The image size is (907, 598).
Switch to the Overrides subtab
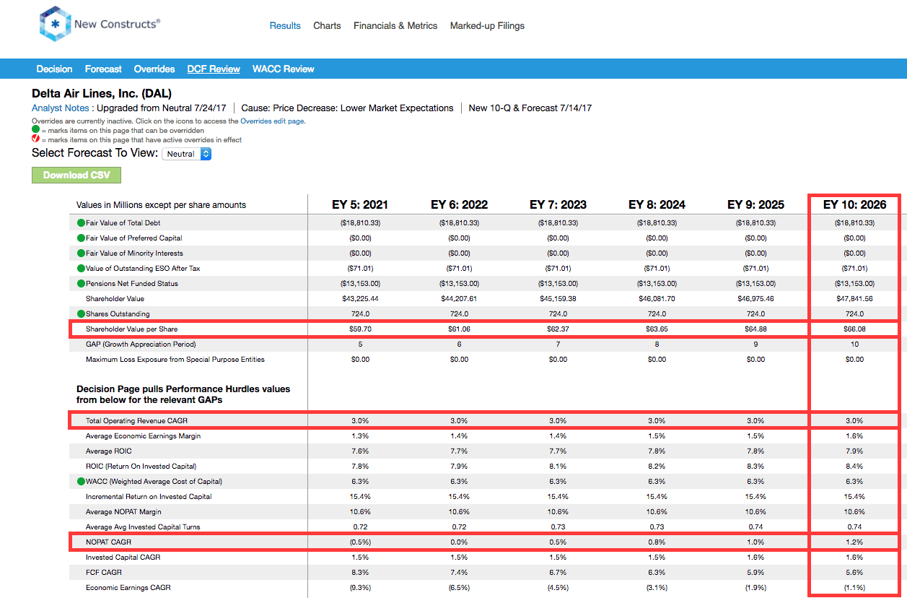(154, 69)
